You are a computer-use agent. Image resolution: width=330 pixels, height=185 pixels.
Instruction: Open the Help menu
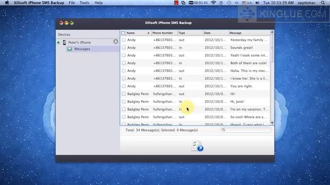click(x=98, y=3)
